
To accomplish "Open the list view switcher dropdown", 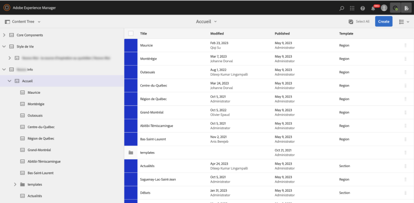I will [404, 21].
